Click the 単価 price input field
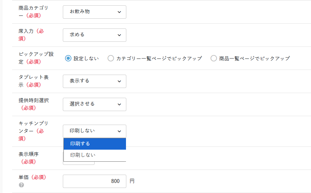 point(94,181)
